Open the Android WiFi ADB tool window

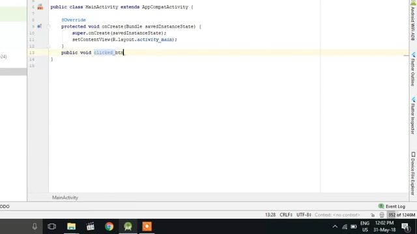(413, 21)
